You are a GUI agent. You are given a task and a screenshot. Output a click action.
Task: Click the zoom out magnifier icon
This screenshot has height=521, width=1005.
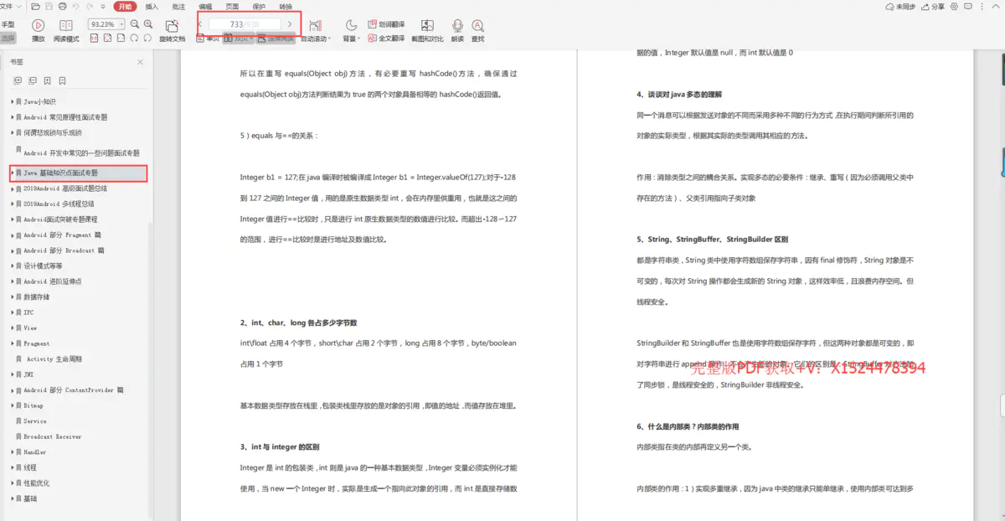coord(134,24)
